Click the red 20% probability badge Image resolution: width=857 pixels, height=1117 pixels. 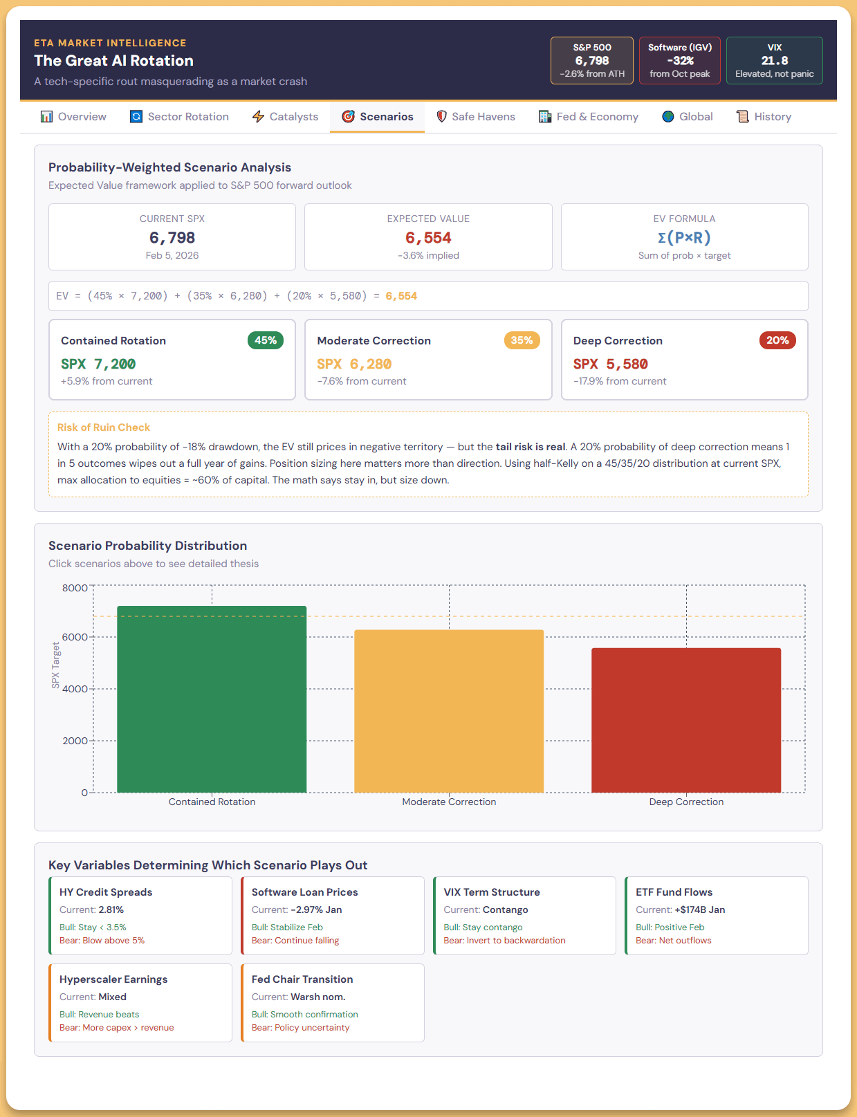click(x=777, y=340)
